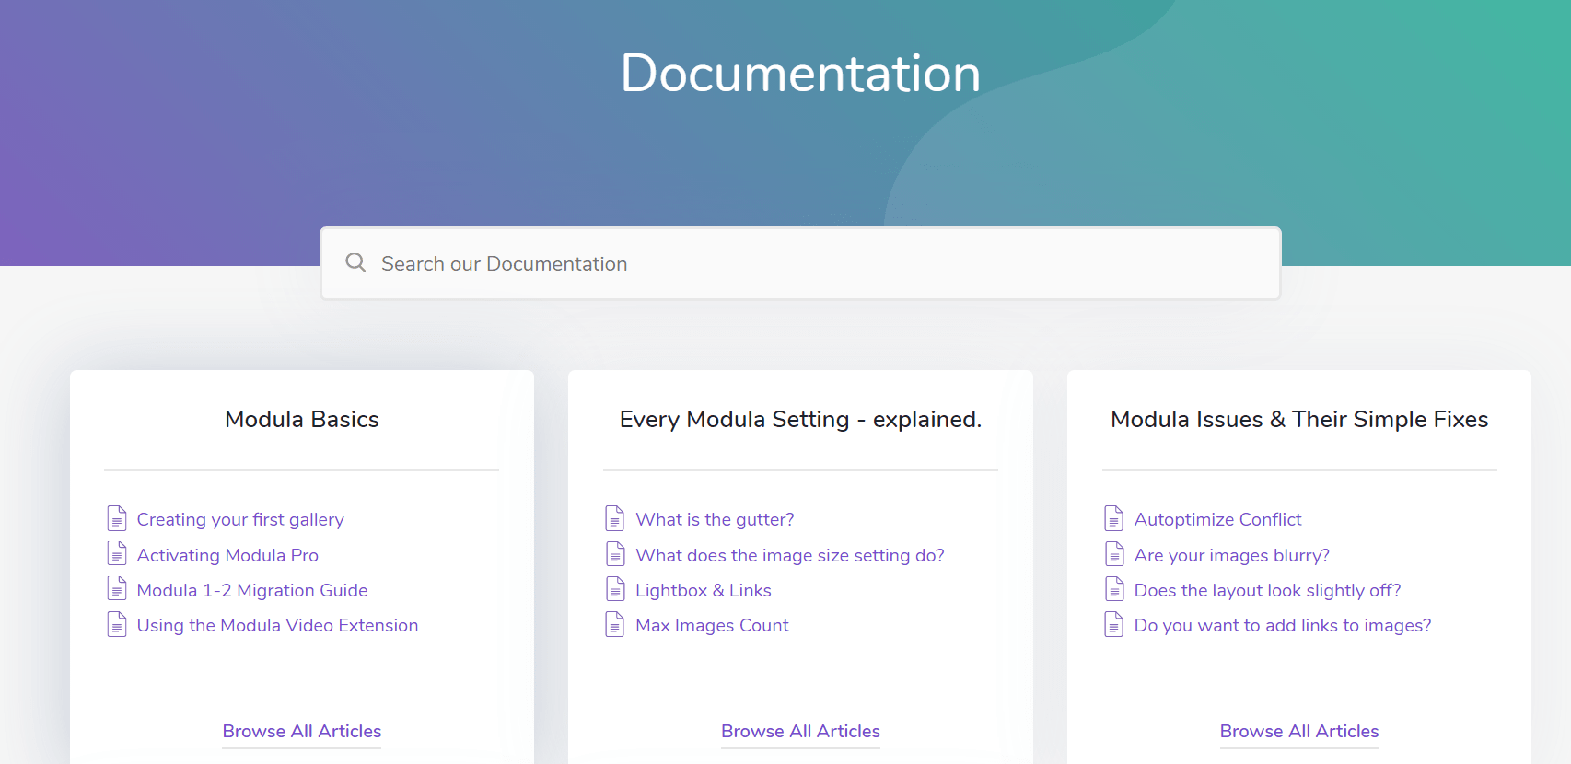Screen dimensions: 1571x764
Task: Click document icon beside image size setting article
Action: click(x=615, y=553)
